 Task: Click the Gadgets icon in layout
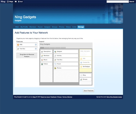coord(55,52)
